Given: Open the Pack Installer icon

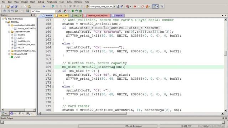Looking at the screenshot, I should pos(81,11).
